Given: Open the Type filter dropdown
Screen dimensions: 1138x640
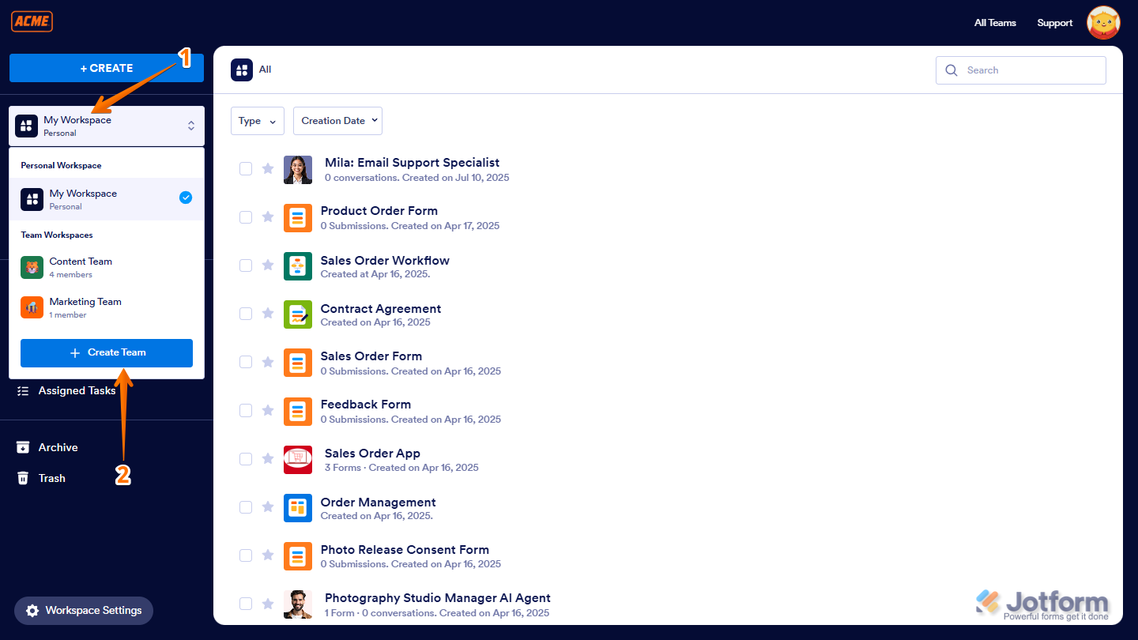Looking at the screenshot, I should [257, 121].
